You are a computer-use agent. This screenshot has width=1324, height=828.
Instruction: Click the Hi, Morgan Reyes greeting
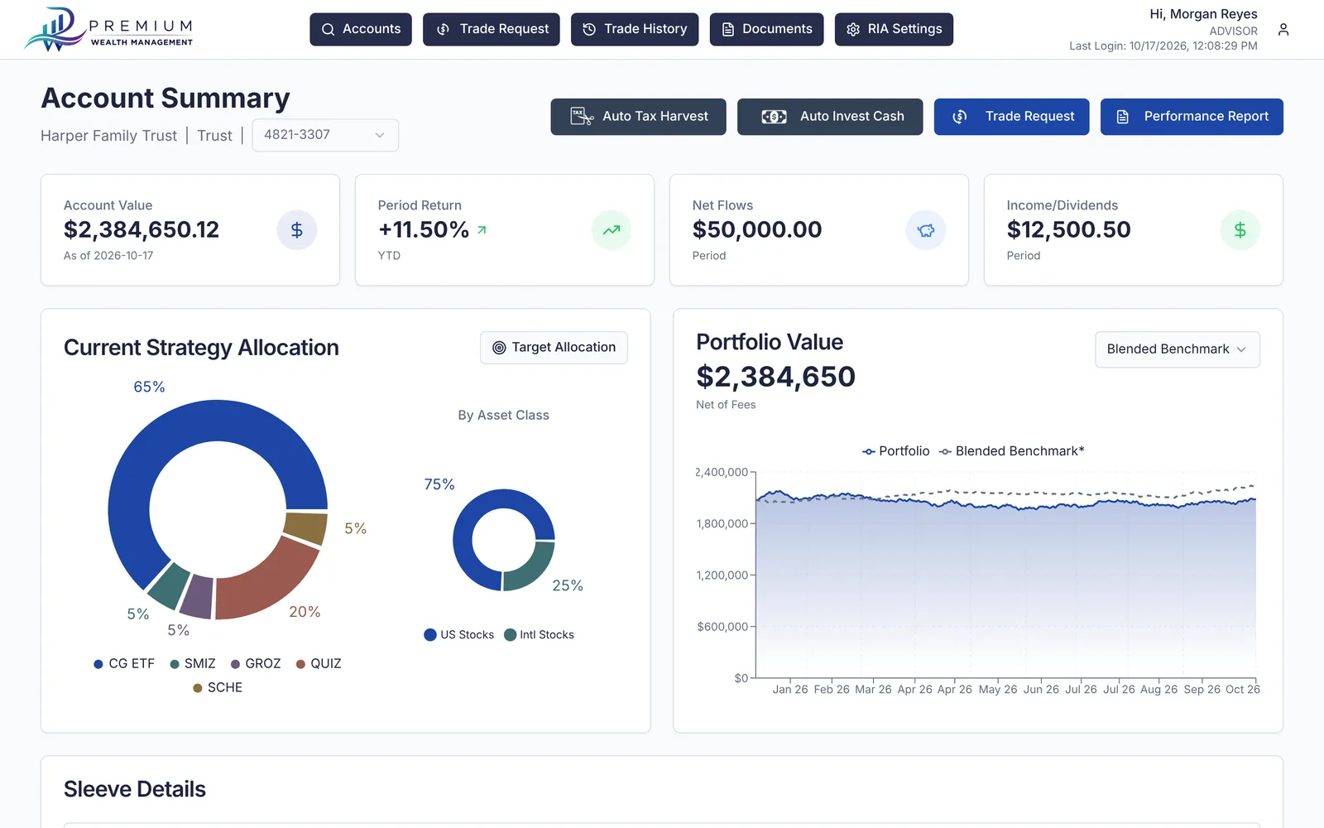pos(1203,14)
